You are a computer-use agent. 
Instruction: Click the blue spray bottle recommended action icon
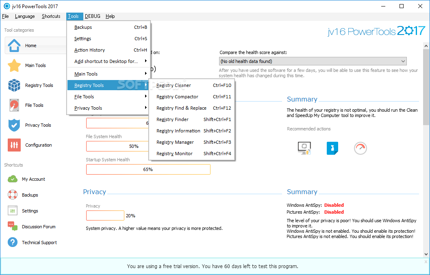(332, 148)
